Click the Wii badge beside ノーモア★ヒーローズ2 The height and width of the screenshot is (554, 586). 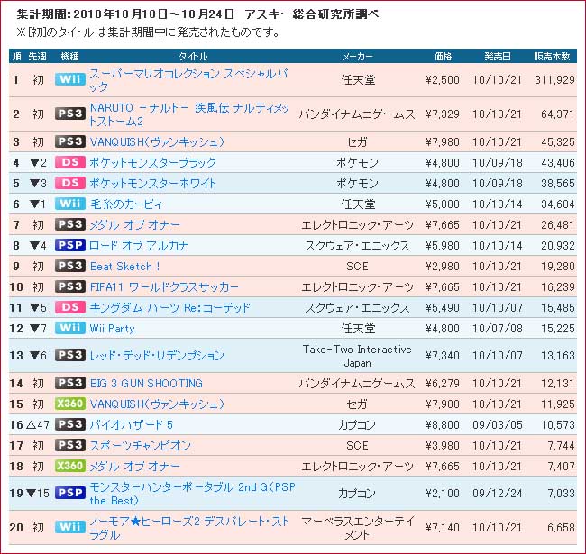click(70, 528)
